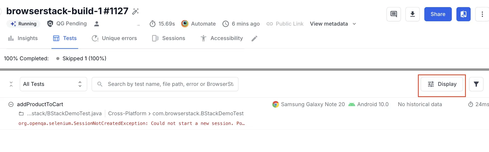Click inside the test search field
489x152 pixels.
(x=166, y=84)
